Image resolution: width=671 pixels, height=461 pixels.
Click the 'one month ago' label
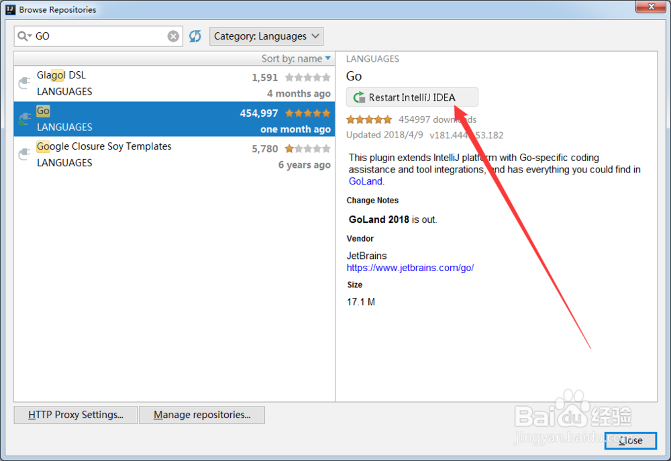pyautogui.click(x=295, y=130)
